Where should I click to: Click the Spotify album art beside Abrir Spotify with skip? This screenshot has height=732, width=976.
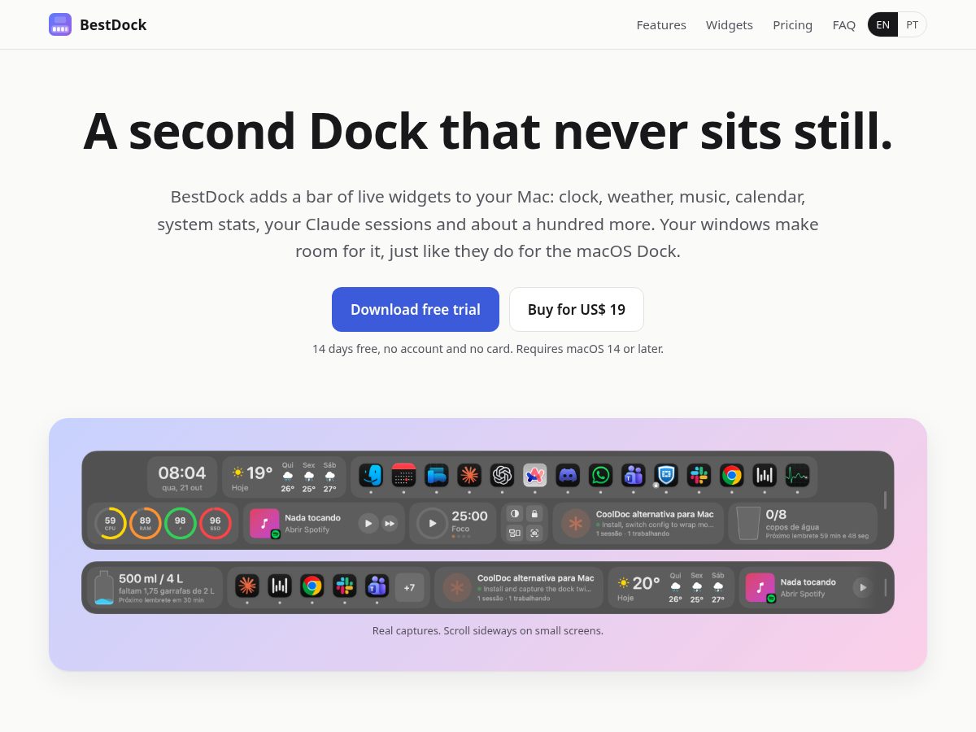265,523
